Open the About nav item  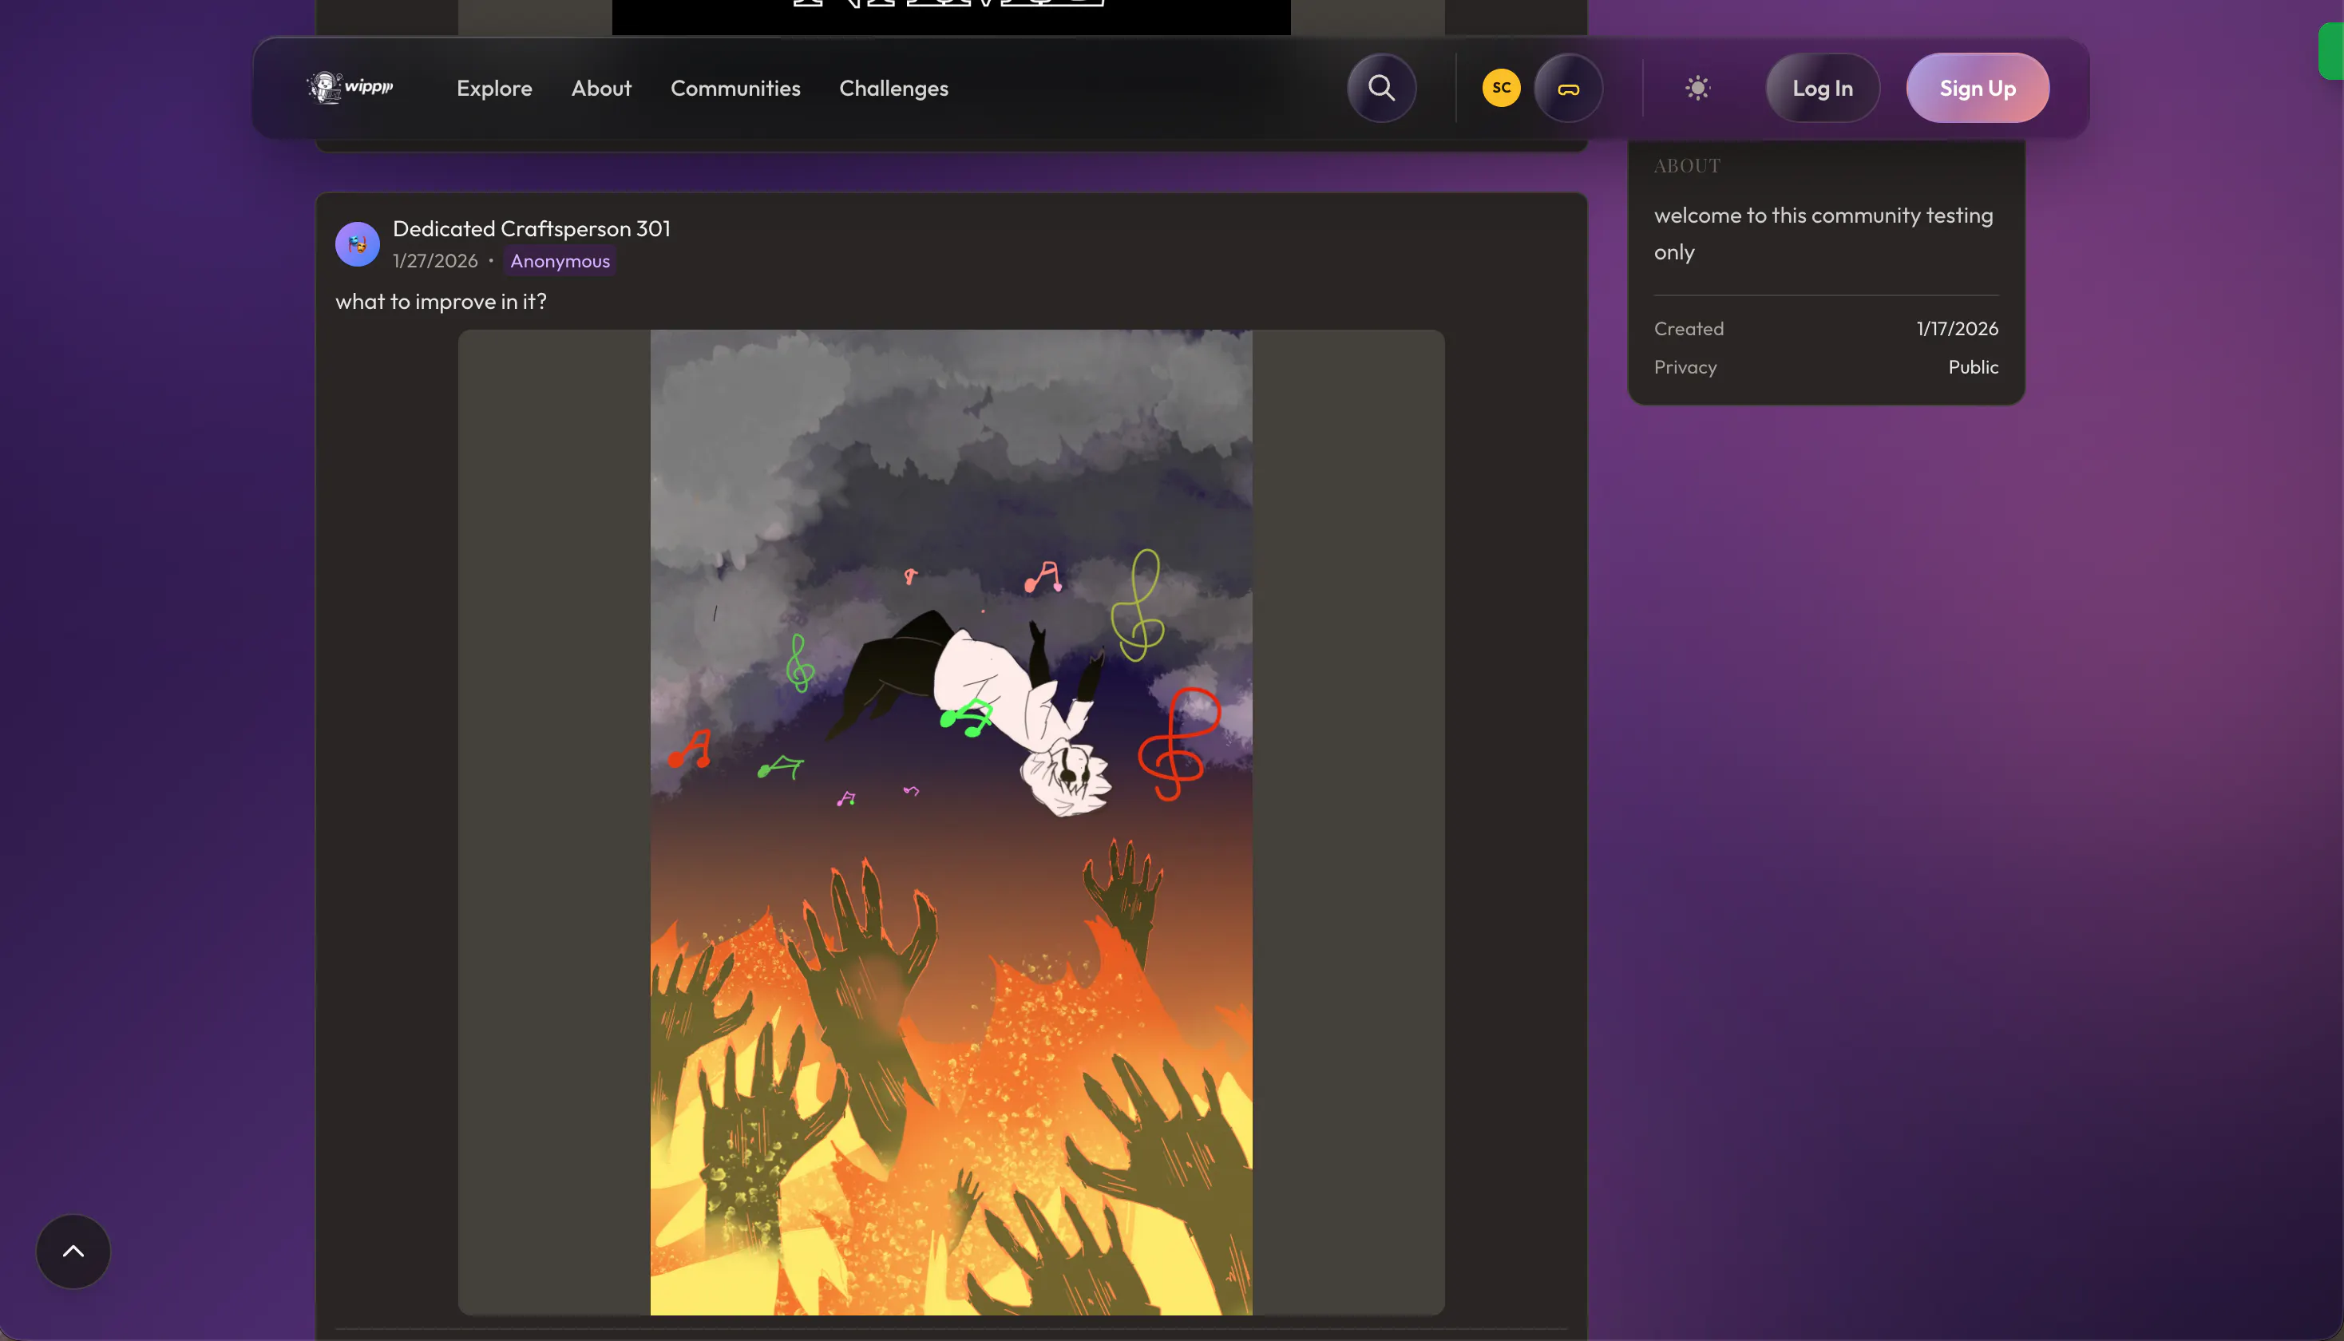coord(600,88)
